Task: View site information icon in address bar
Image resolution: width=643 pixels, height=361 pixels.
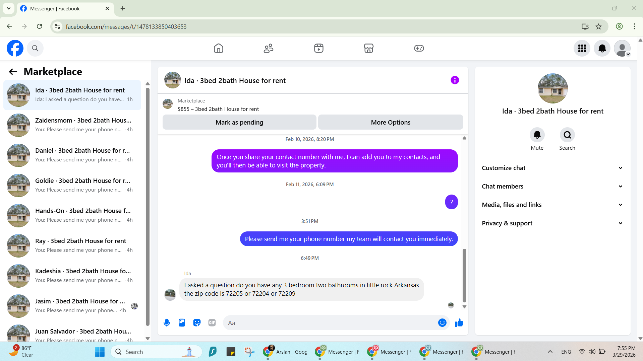Action: pyautogui.click(x=57, y=26)
